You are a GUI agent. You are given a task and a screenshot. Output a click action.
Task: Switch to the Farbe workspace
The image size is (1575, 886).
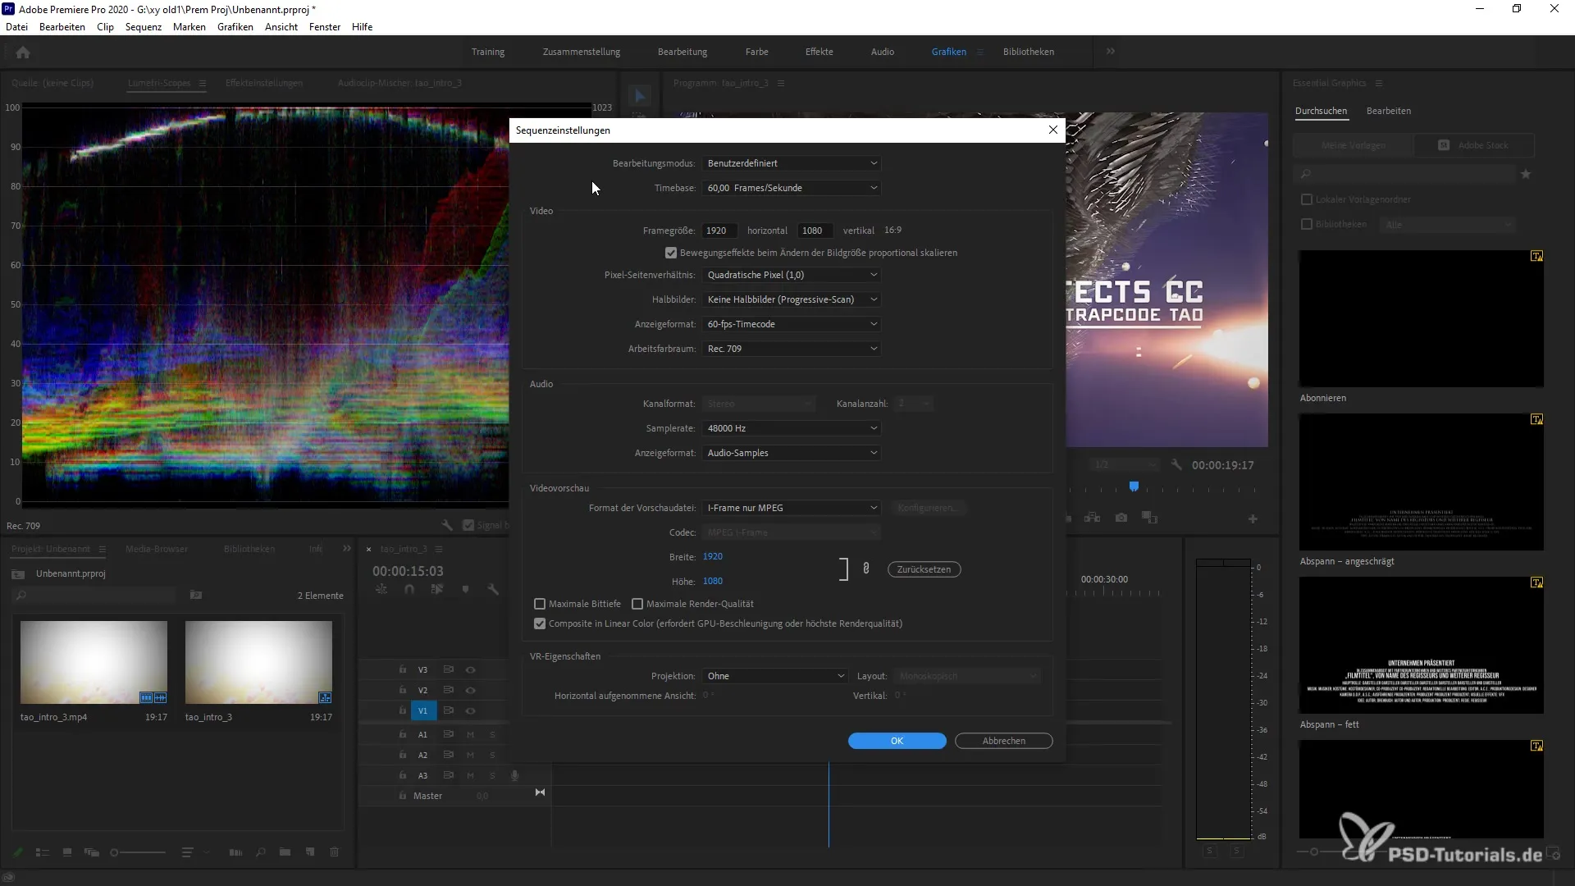pyautogui.click(x=756, y=52)
